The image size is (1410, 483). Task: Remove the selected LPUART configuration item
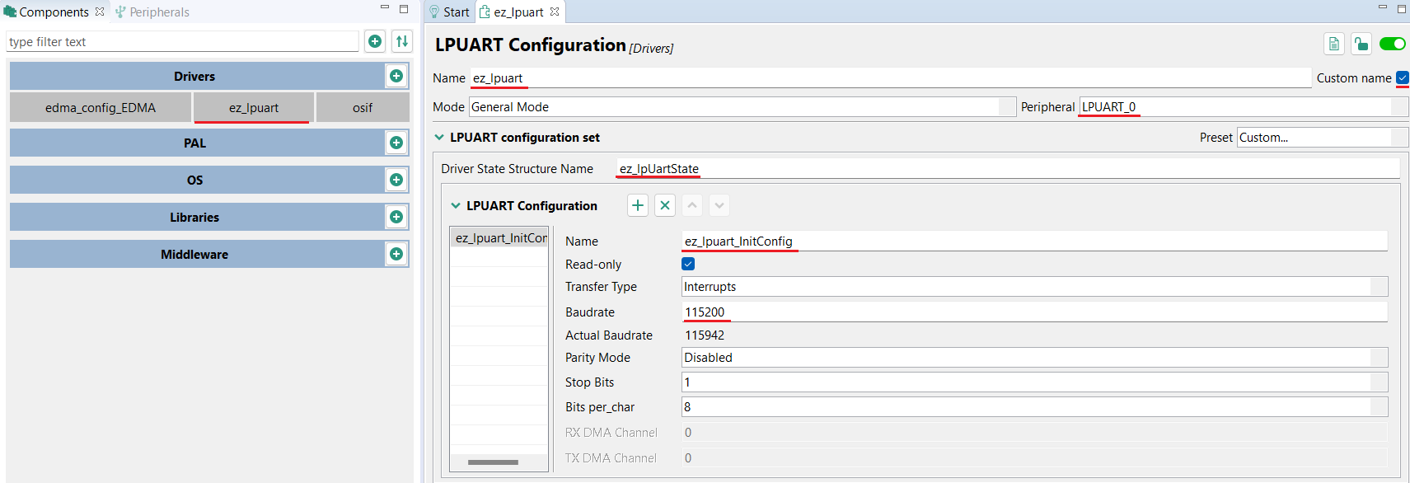tap(665, 205)
